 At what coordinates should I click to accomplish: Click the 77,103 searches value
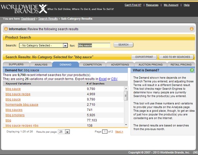click(92, 120)
